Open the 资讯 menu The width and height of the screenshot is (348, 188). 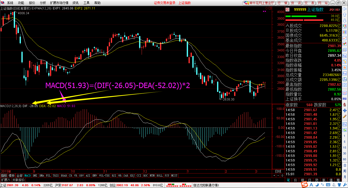pyautogui.click(x=75, y=3)
